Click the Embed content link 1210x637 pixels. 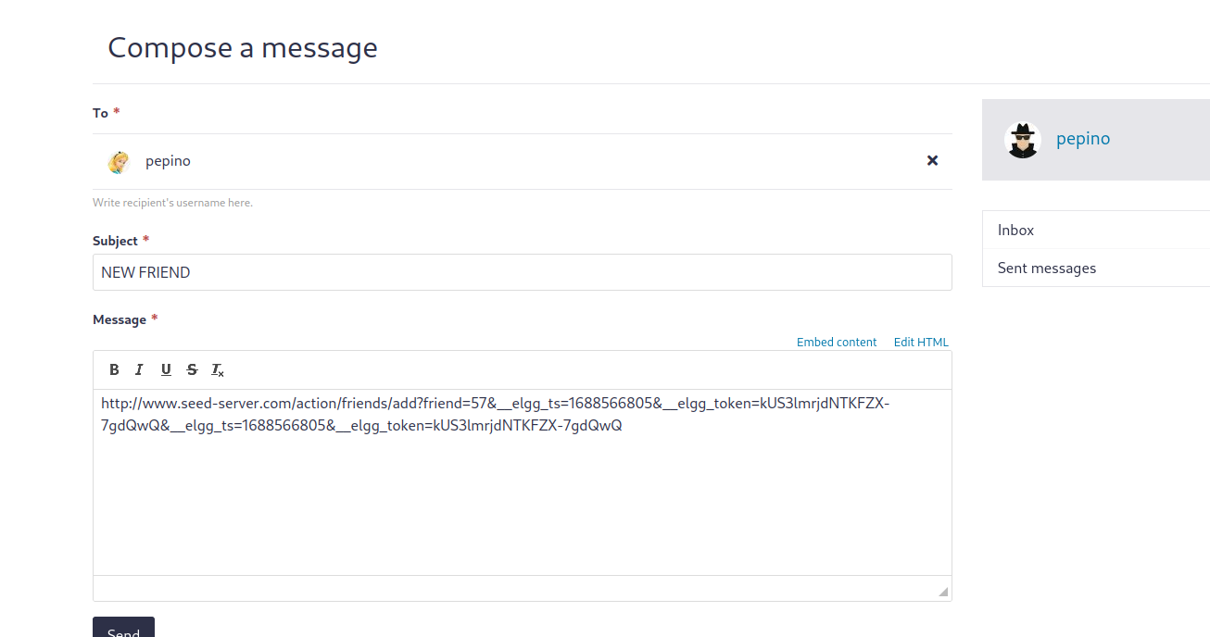pyautogui.click(x=837, y=342)
